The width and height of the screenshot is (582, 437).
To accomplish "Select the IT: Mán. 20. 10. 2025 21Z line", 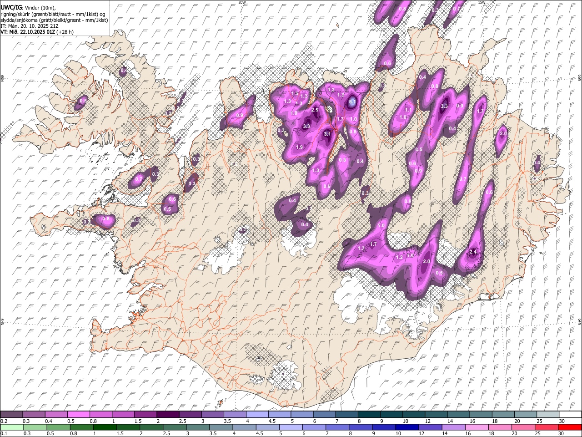I will pyautogui.click(x=29, y=26).
